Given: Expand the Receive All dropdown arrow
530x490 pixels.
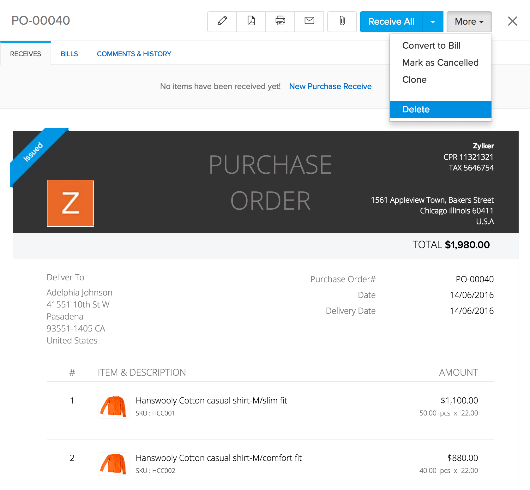Looking at the screenshot, I should pos(433,22).
